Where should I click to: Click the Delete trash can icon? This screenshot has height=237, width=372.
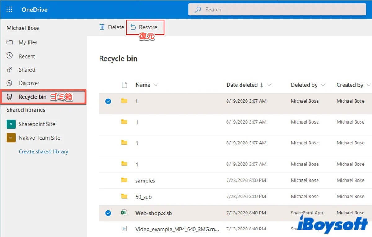point(102,27)
